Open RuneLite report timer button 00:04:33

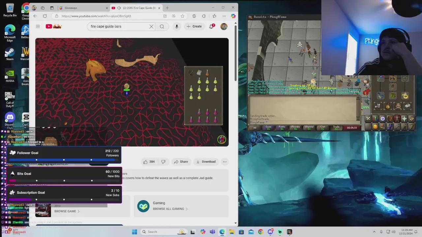[352, 128]
